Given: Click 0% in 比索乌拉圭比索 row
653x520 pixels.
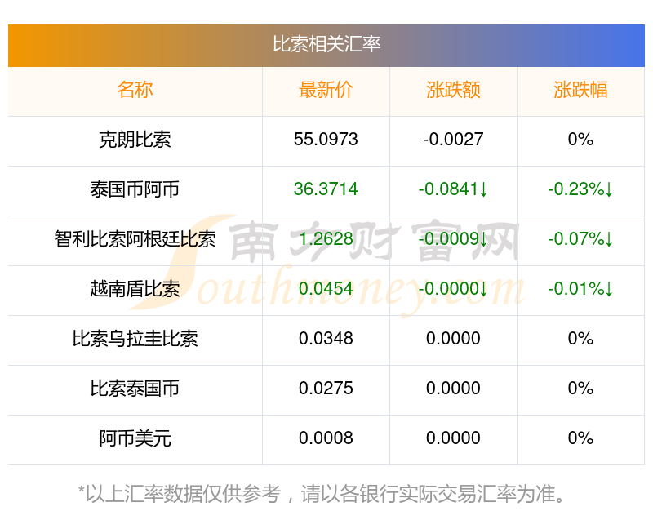Looking at the screenshot, I should coord(580,339).
